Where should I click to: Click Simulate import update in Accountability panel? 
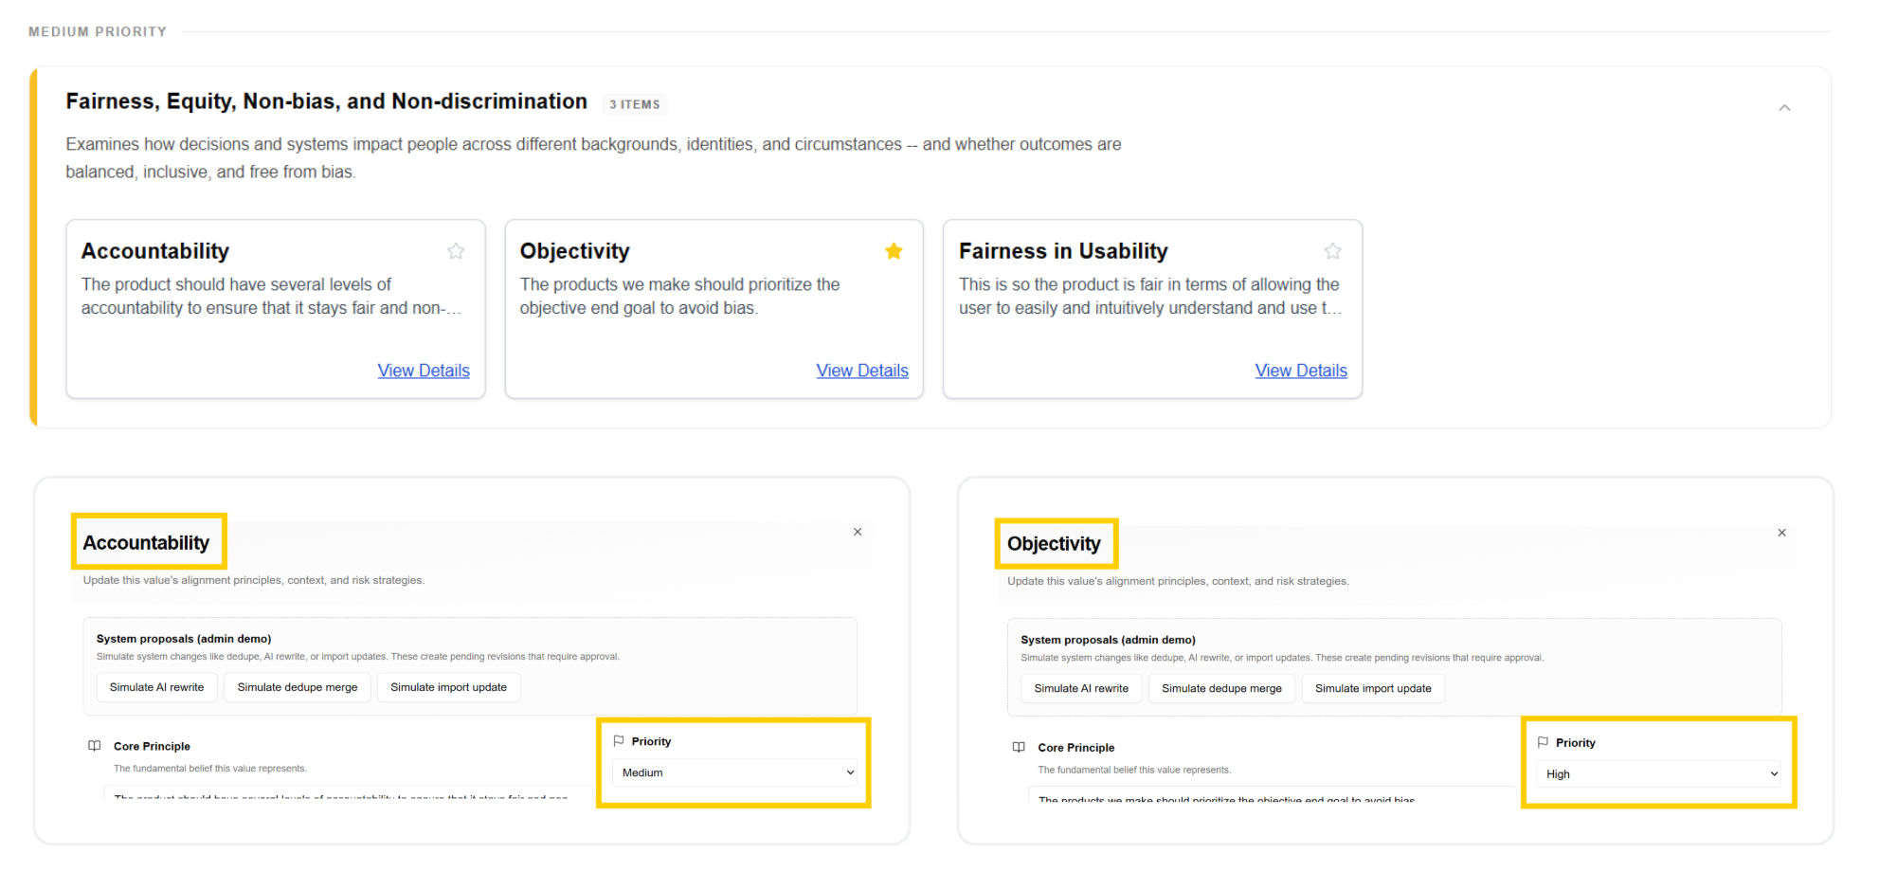pyautogui.click(x=448, y=687)
